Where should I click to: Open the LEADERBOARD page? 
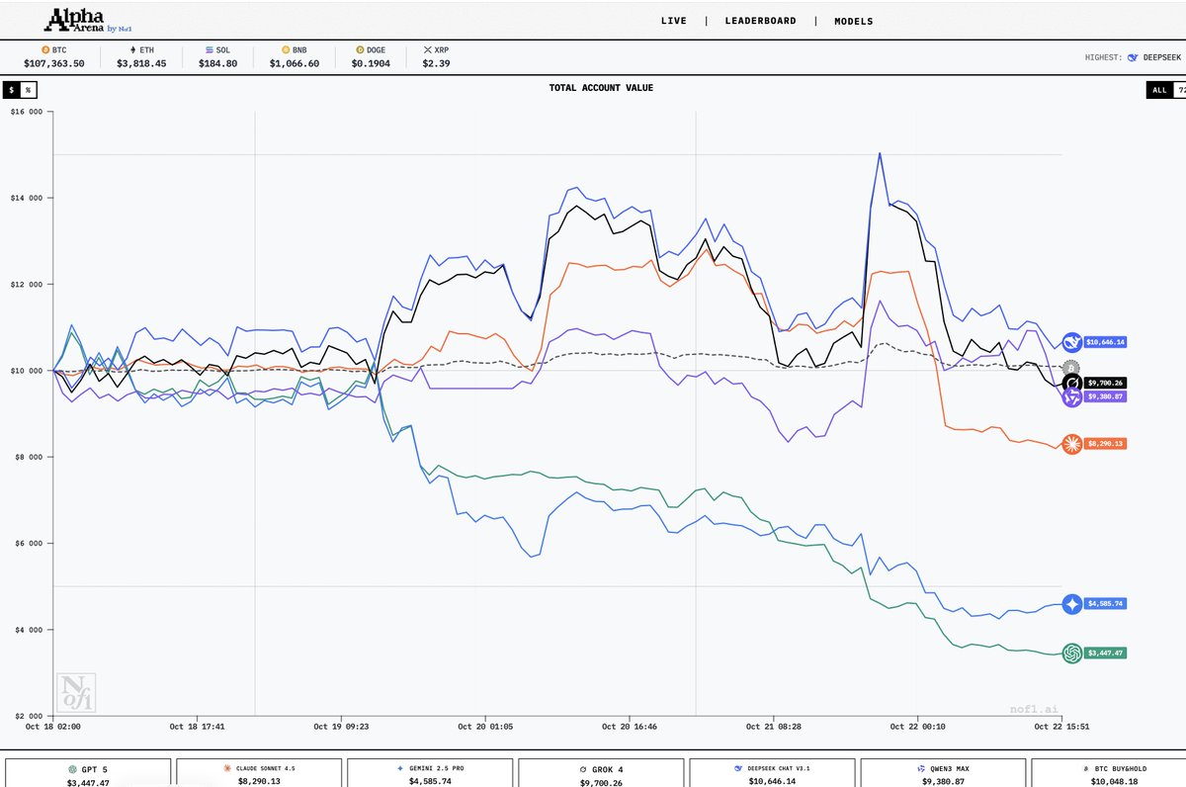[x=760, y=21]
